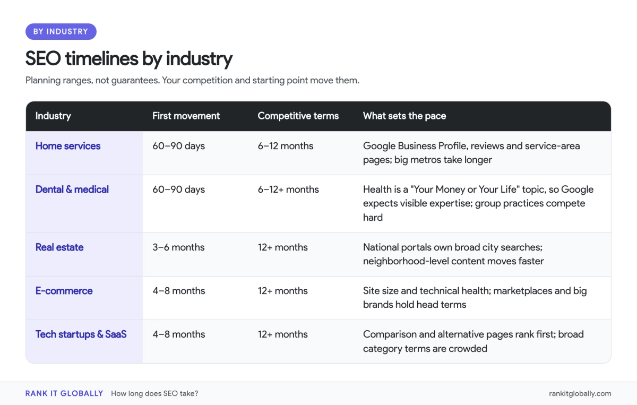This screenshot has height=405, width=637.
Task: Click the 'Site size and technical health' text
Action: pos(475,298)
